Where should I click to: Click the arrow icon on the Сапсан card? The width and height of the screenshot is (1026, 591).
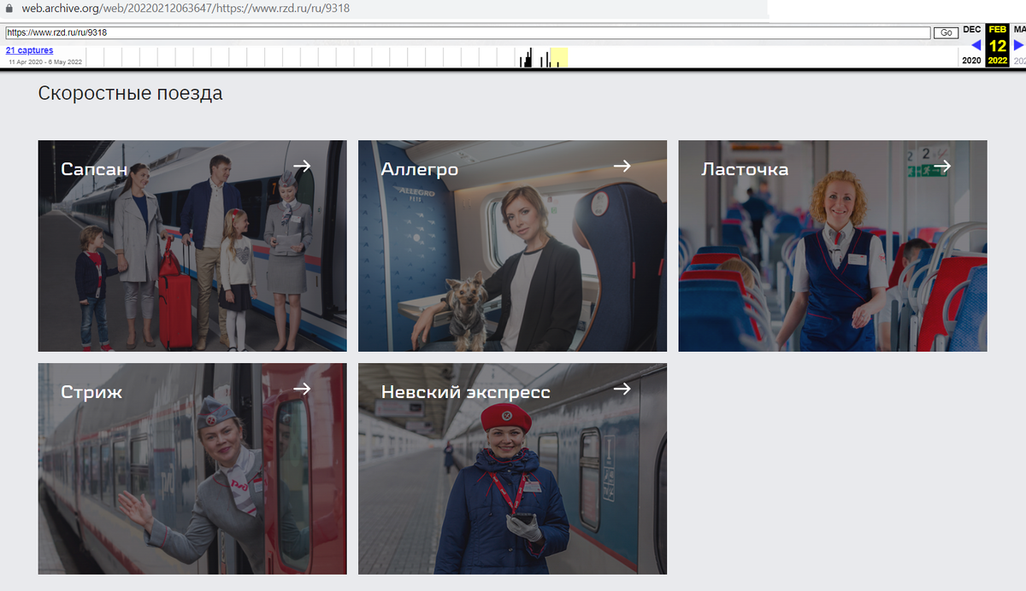coord(302,166)
